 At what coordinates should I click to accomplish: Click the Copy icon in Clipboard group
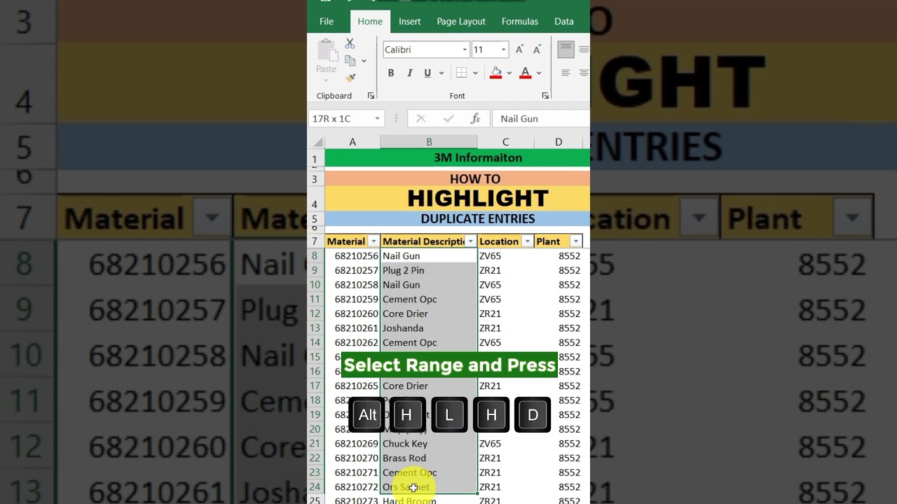pyautogui.click(x=350, y=61)
